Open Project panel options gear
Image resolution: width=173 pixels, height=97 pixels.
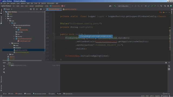coord(41,9)
